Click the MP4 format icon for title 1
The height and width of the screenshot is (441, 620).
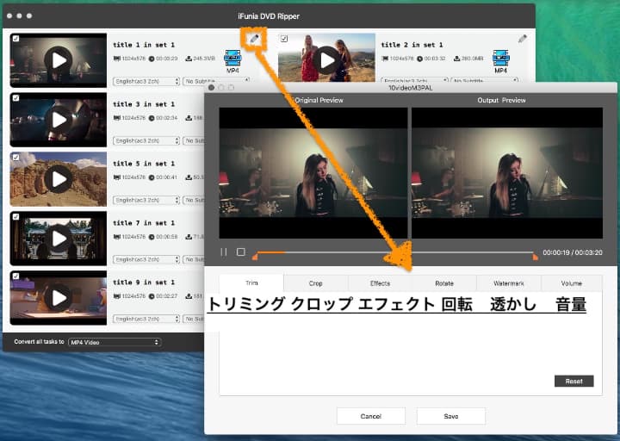coord(232,61)
